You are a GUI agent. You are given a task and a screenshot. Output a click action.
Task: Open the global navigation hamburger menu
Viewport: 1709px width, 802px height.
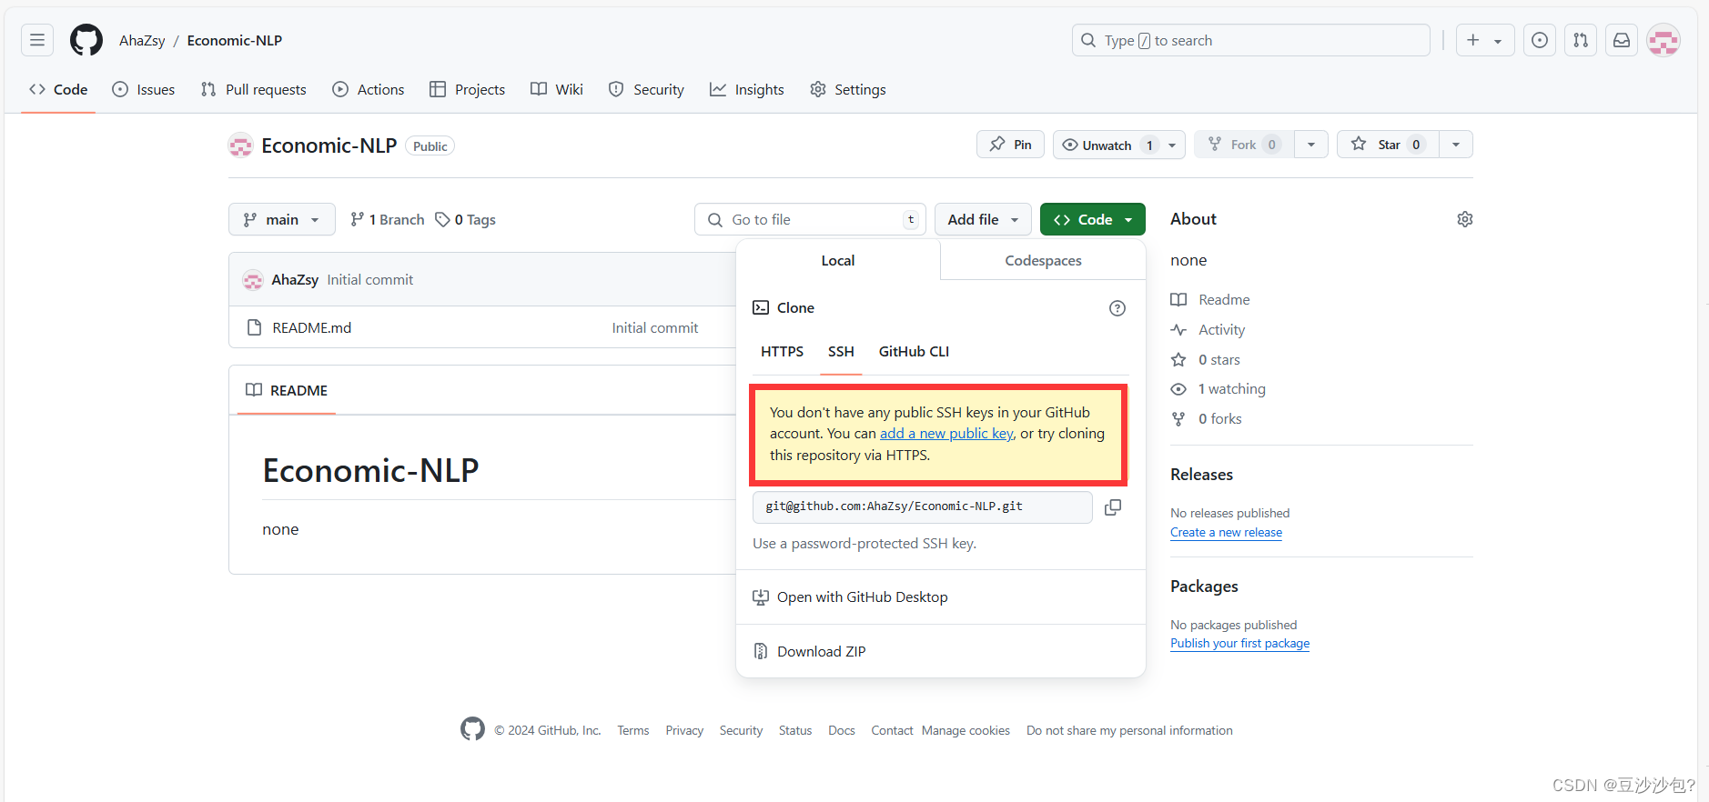tap(37, 40)
